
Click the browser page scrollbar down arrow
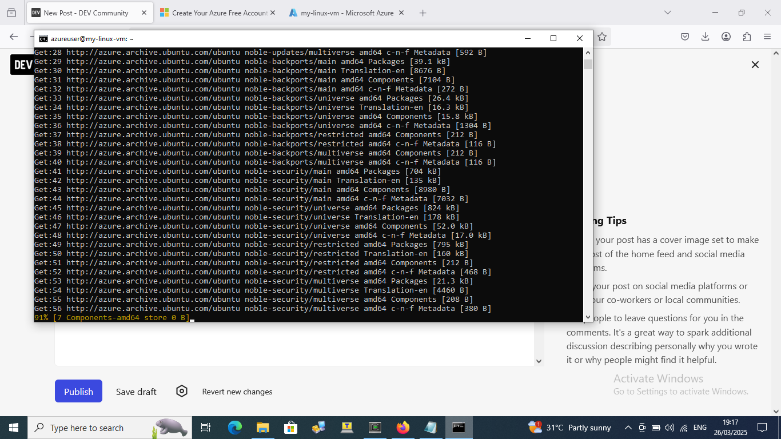pyautogui.click(x=776, y=411)
